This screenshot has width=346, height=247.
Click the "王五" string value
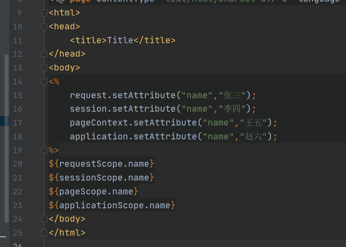click(253, 123)
